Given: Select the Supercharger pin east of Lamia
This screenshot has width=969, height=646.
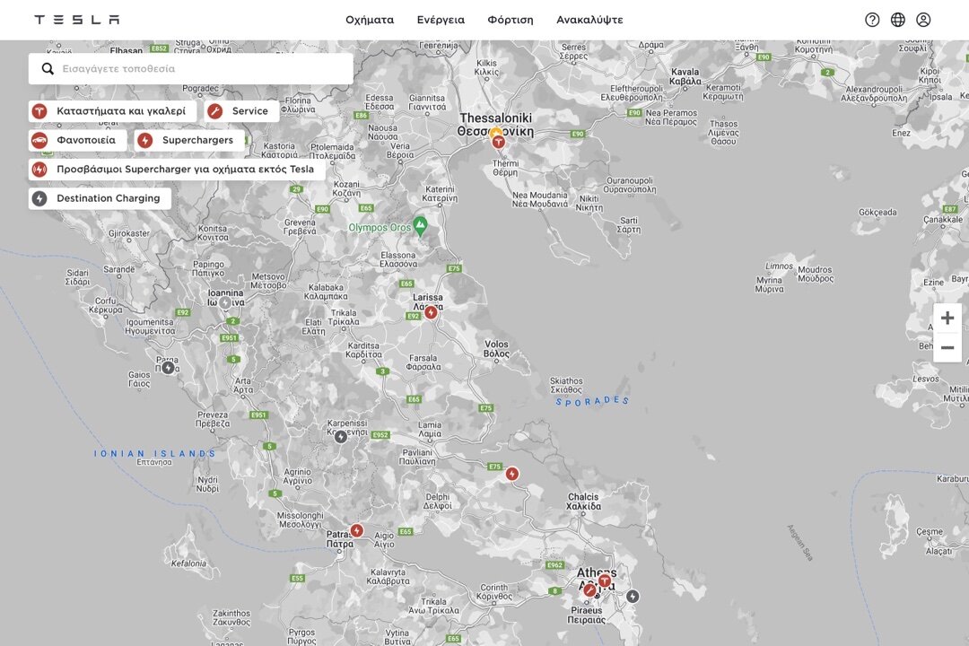Looking at the screenshot, I should 511,474.
